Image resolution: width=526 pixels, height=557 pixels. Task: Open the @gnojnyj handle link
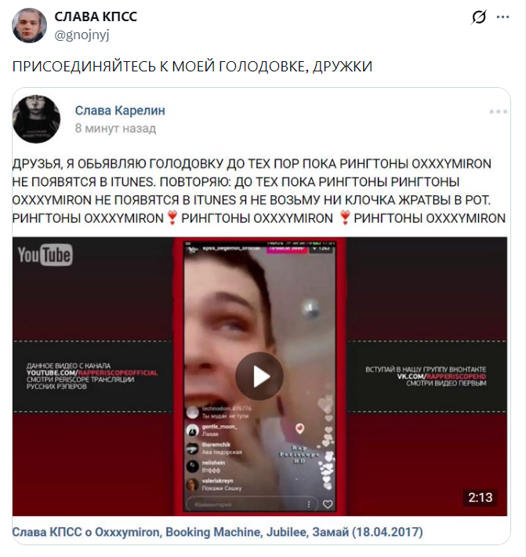[x=82, y=35]
